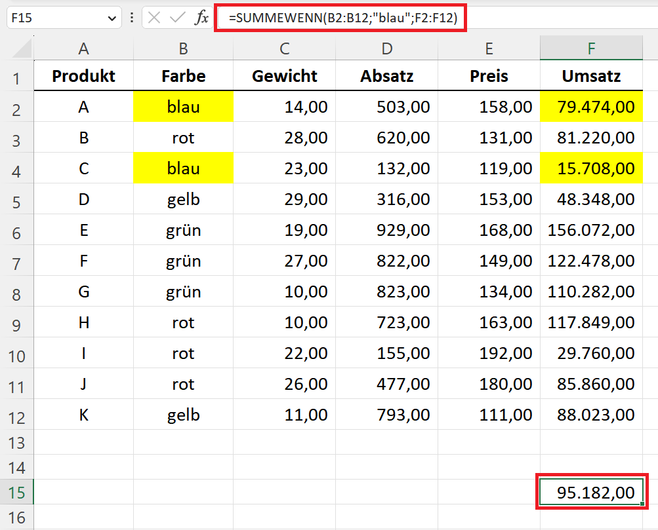Select Absatz value 503,00
The width and height of the screenshot is (658, 530).
point(387,107)
